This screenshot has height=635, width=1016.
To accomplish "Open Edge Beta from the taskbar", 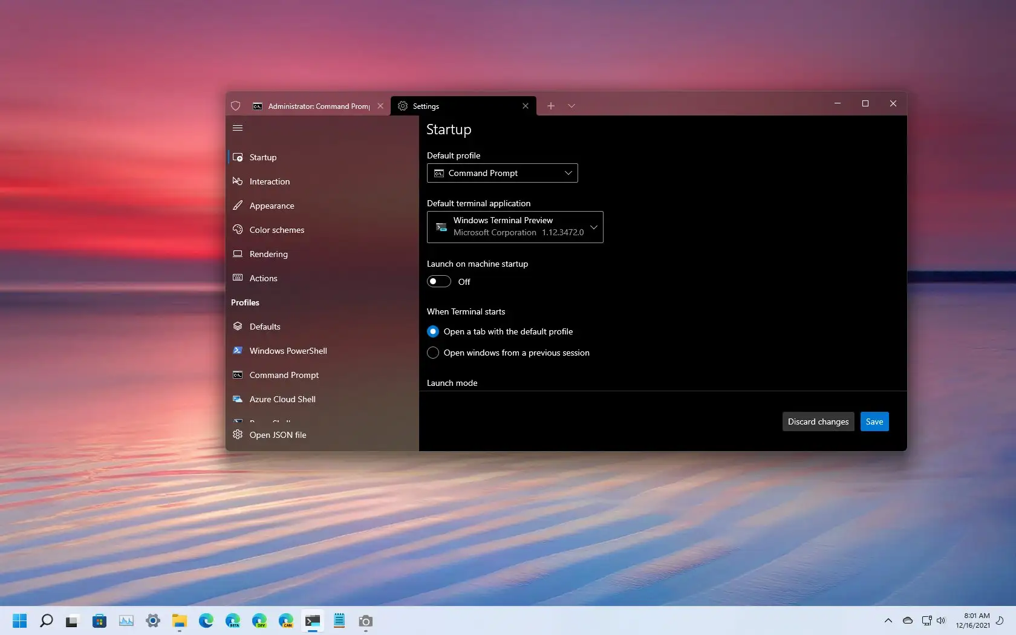I will coord(233,621).
